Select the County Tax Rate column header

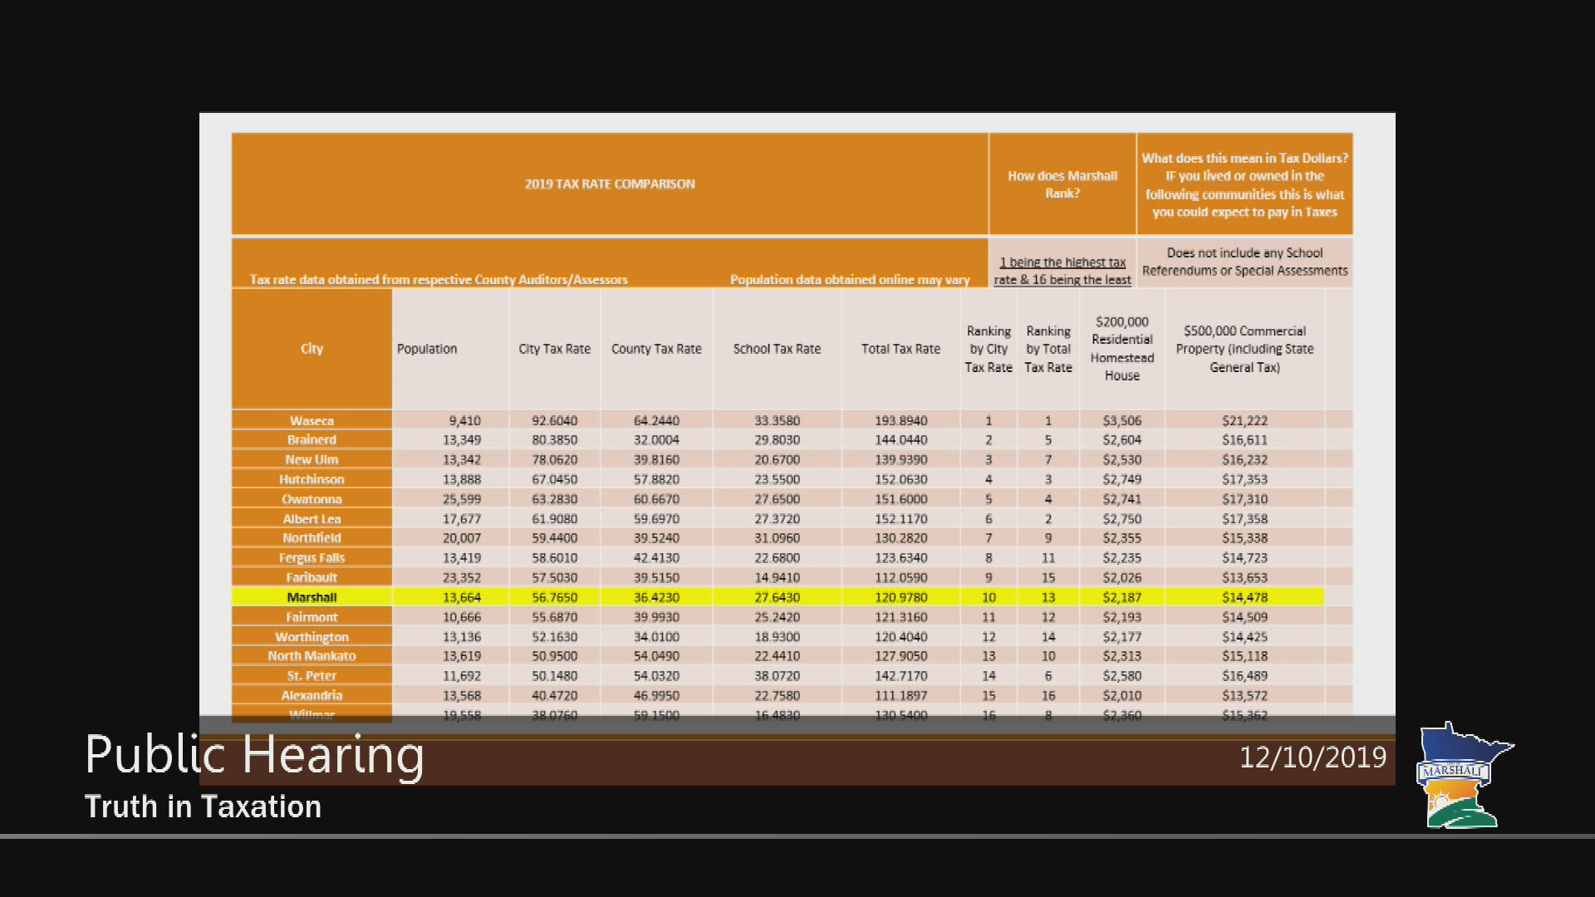[x=656, y=349]
